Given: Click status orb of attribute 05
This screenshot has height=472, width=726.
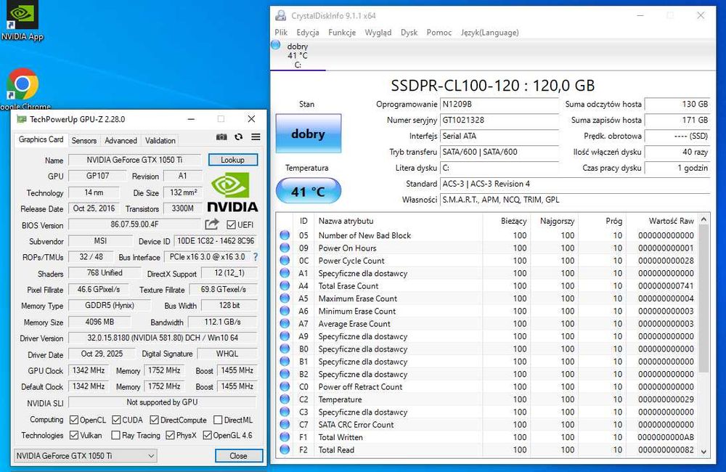Looking at the screenshot, I should [285, 235].
